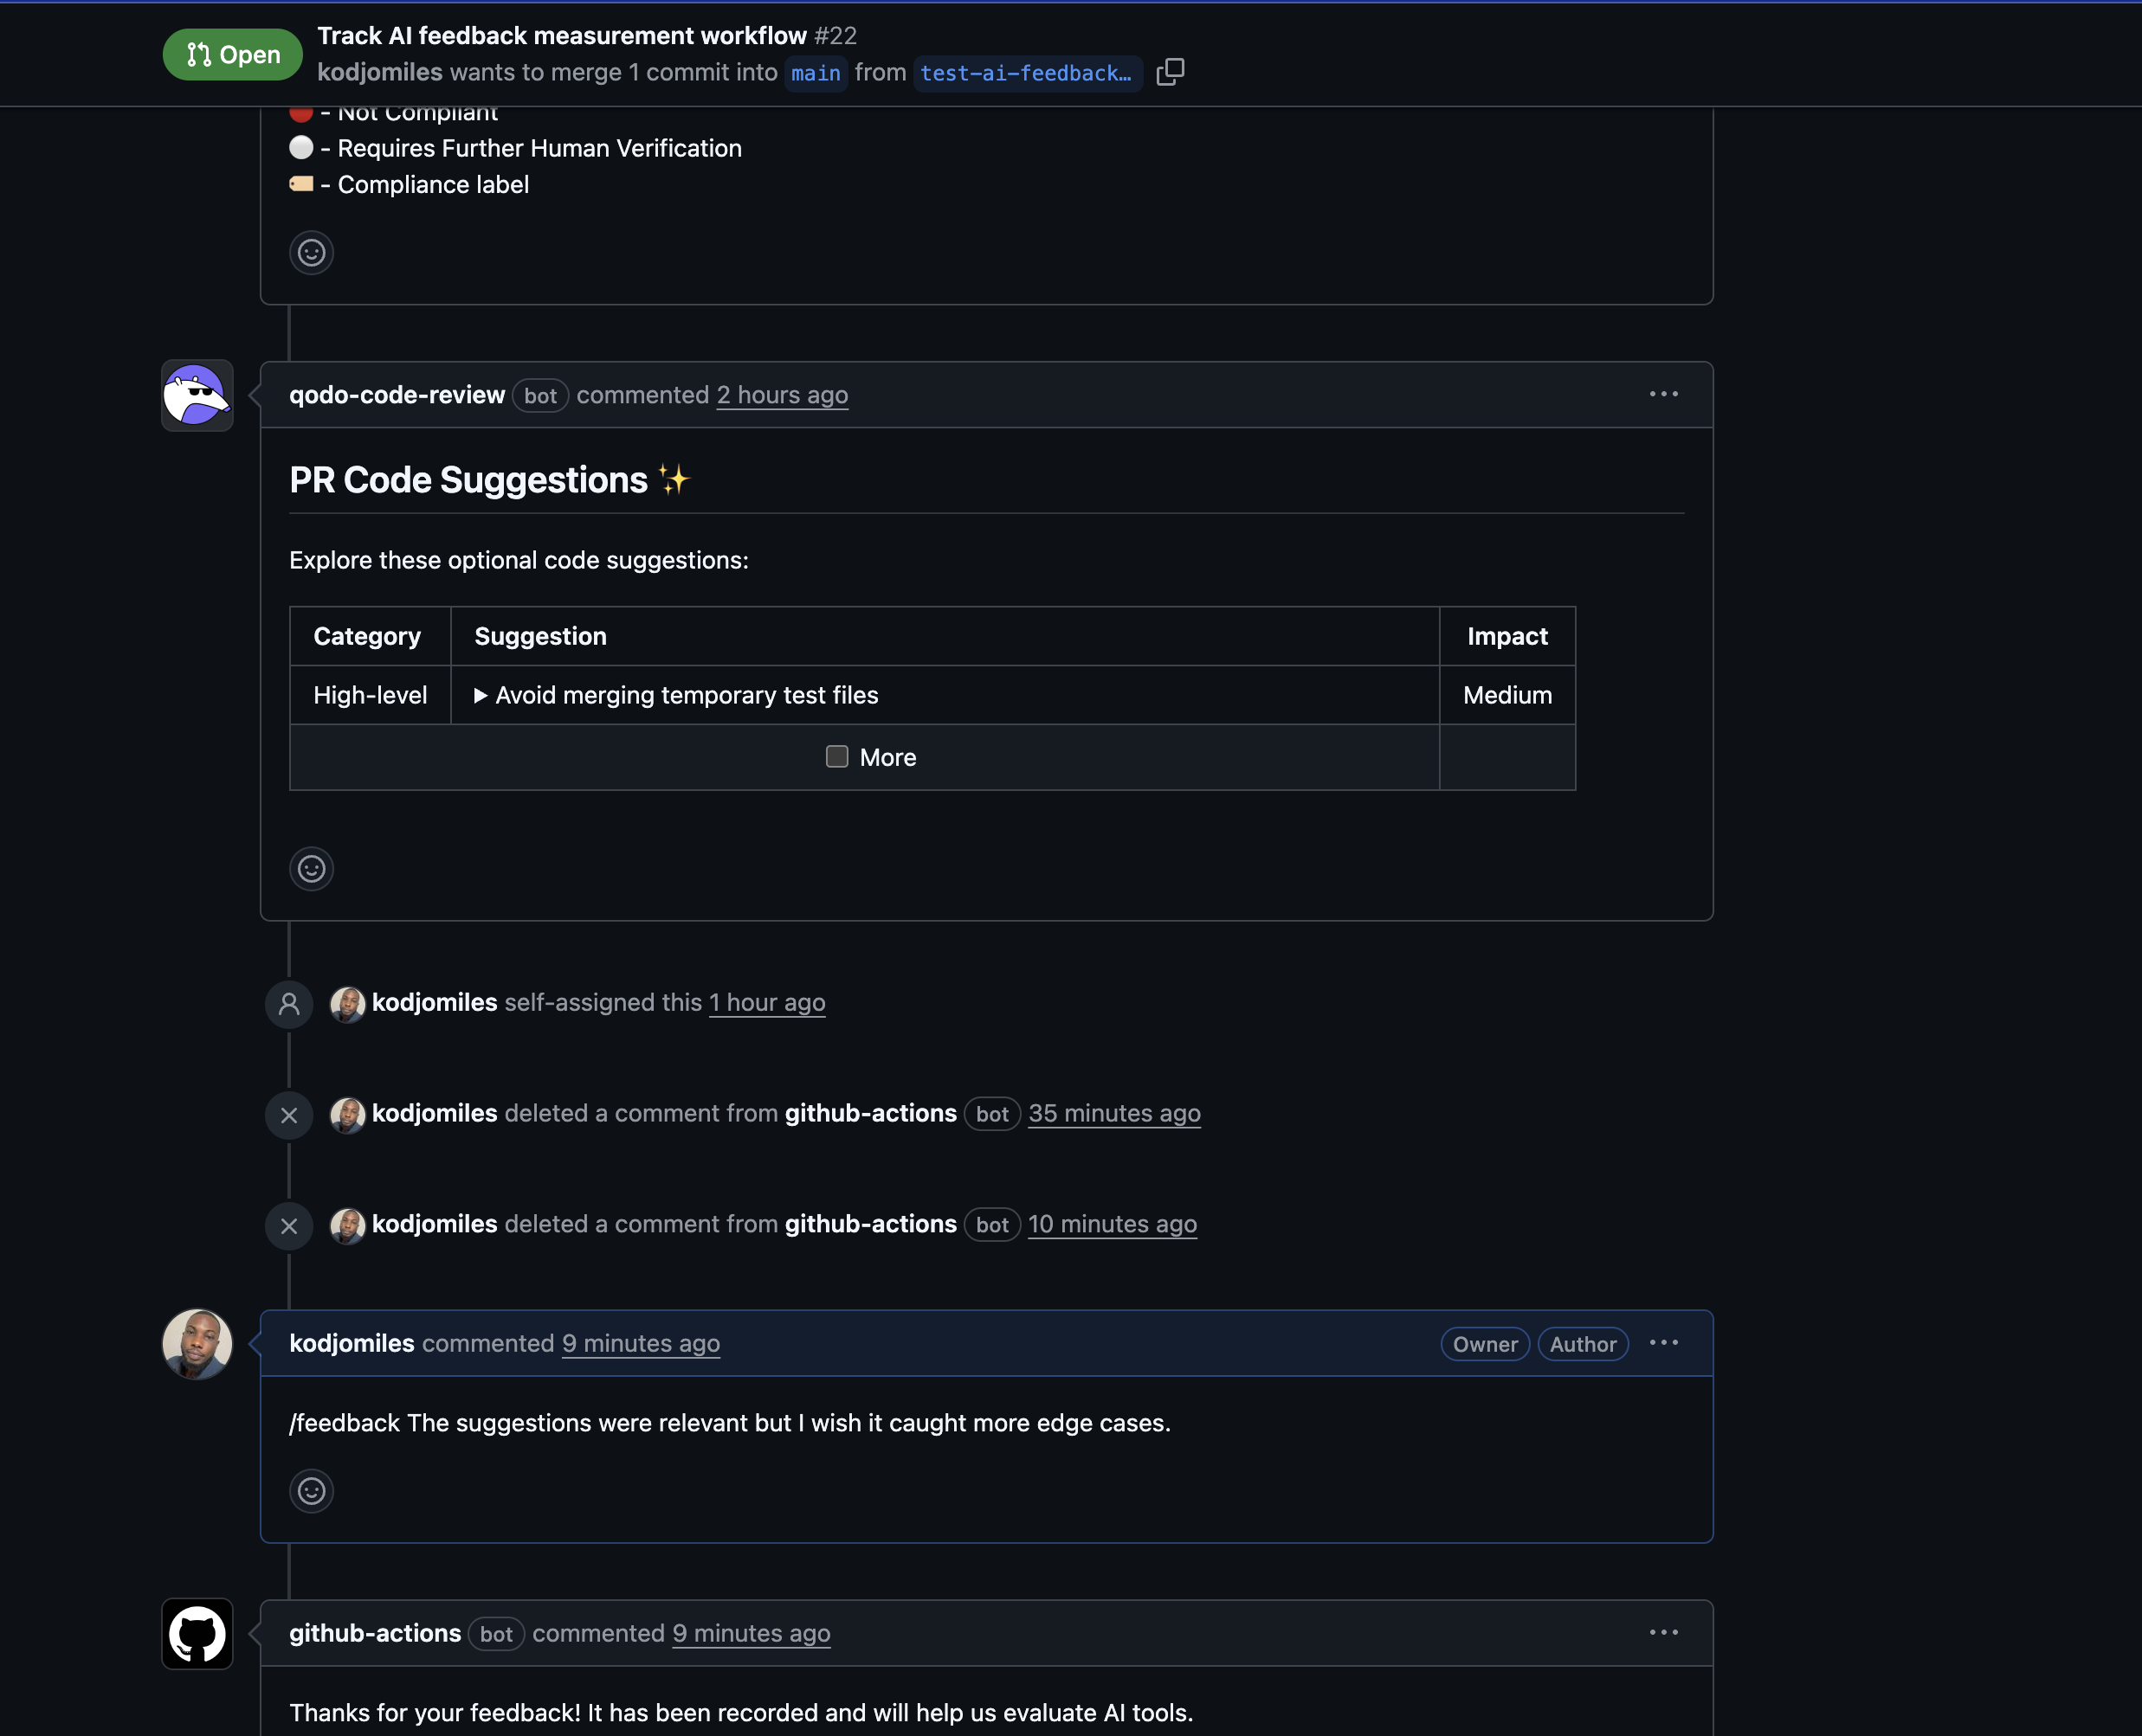Click the '35 minutes ago' deletion timestamp
The image size is (2142, 1736).
coord(1113,1113)
